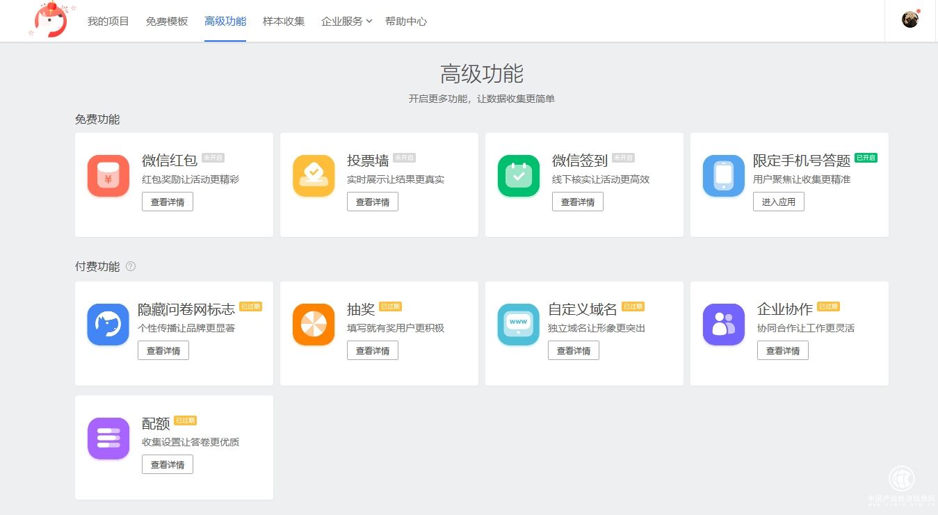Go to 样本收集 in the navigation bar
938x515 pixels.
pos(283,21)
